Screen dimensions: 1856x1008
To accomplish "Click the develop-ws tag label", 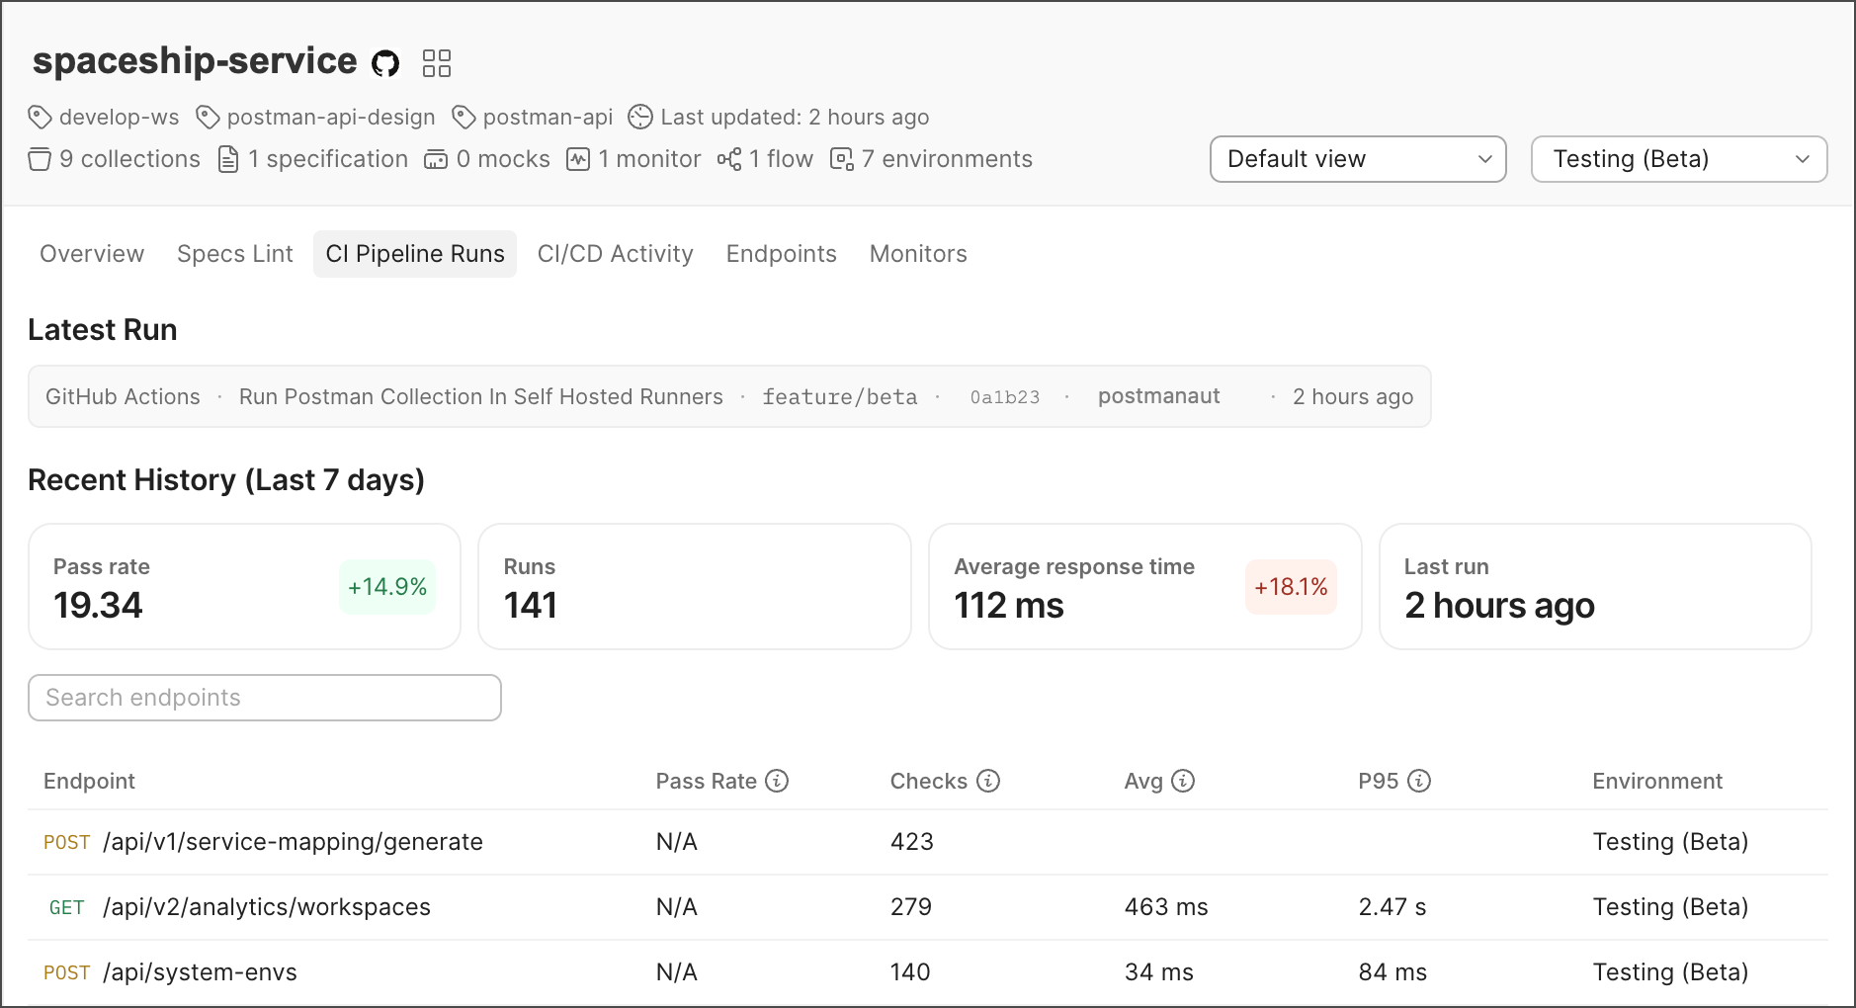I will 118,117.
